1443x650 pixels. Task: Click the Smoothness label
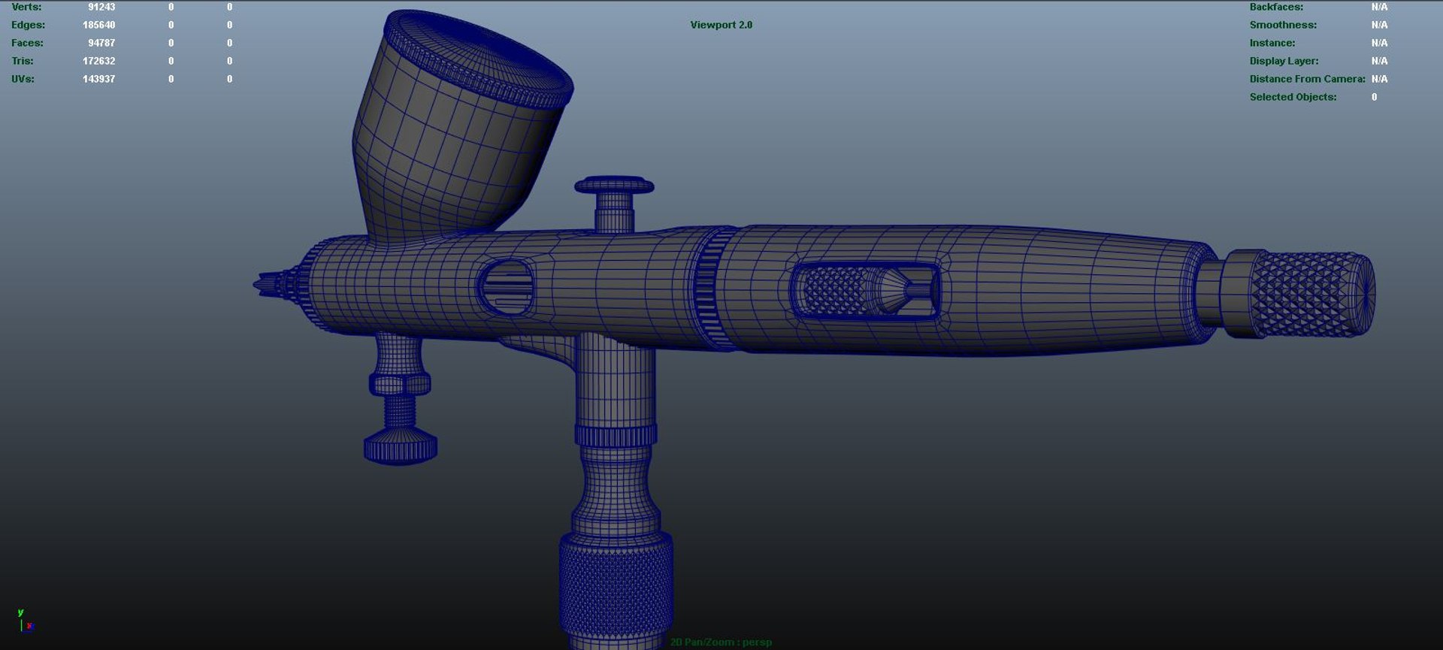(x=1283, y=25)
